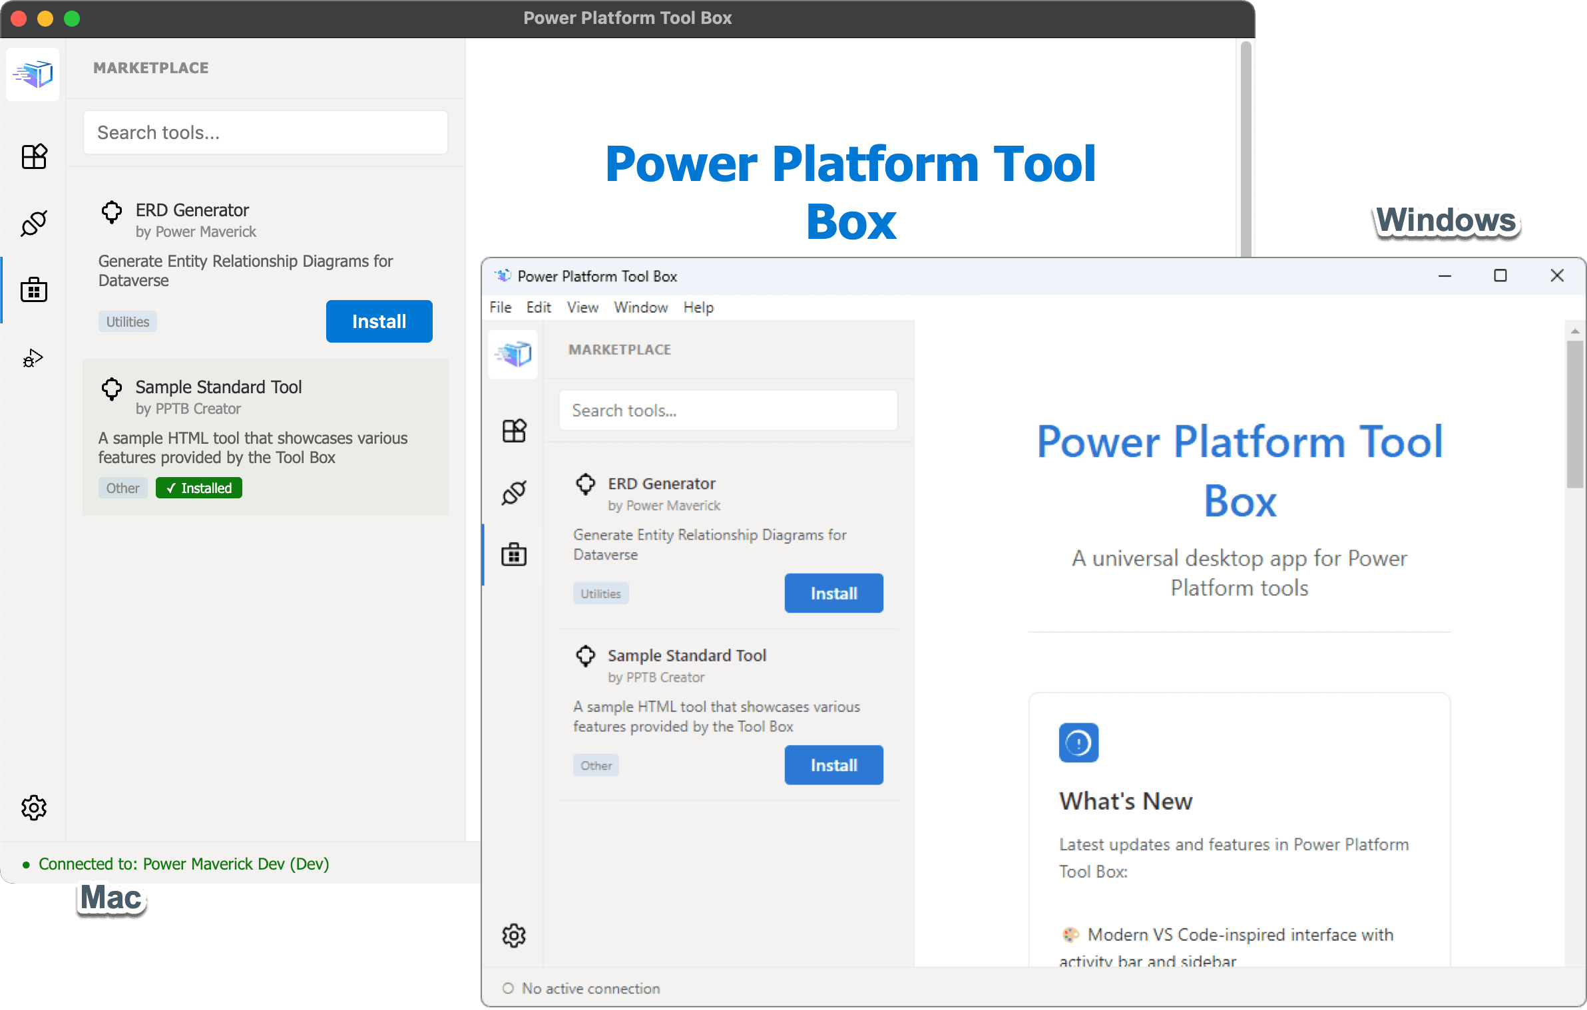This screenshot has width=1587, height=1010.
Task: Select Marketplace icon in Windows activity bar
Action: pos(514,554)
